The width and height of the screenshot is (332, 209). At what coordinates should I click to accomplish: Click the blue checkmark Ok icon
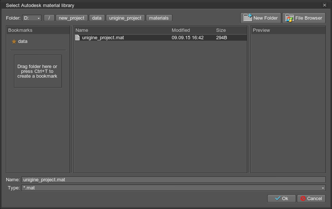(x=278, y=199)
